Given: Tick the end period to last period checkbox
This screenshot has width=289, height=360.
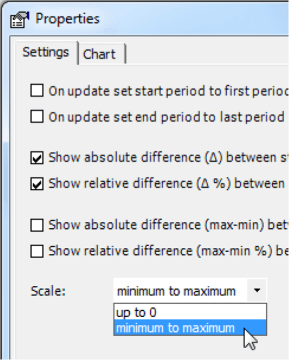Looking at the screenshot, I should (x=37, y=116).
